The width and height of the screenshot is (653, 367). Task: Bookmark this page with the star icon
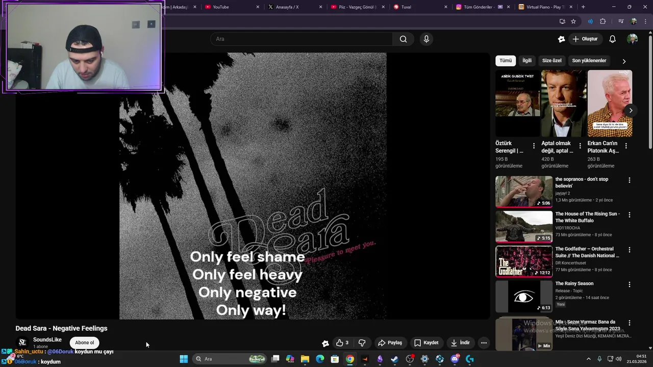click(573, 21)
